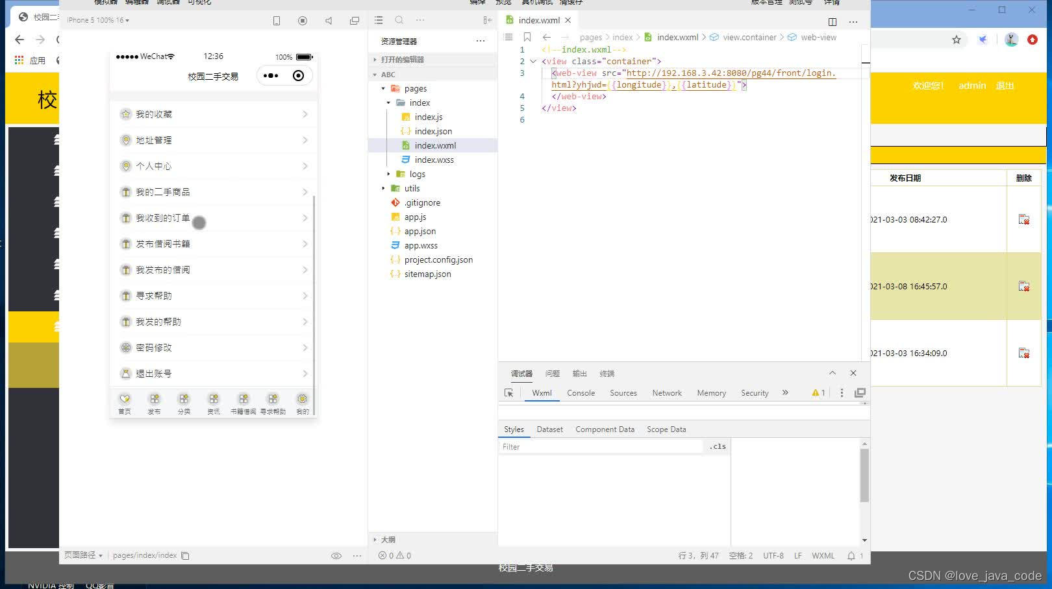Show more devtools tabs chevron

tap(785, 392)
